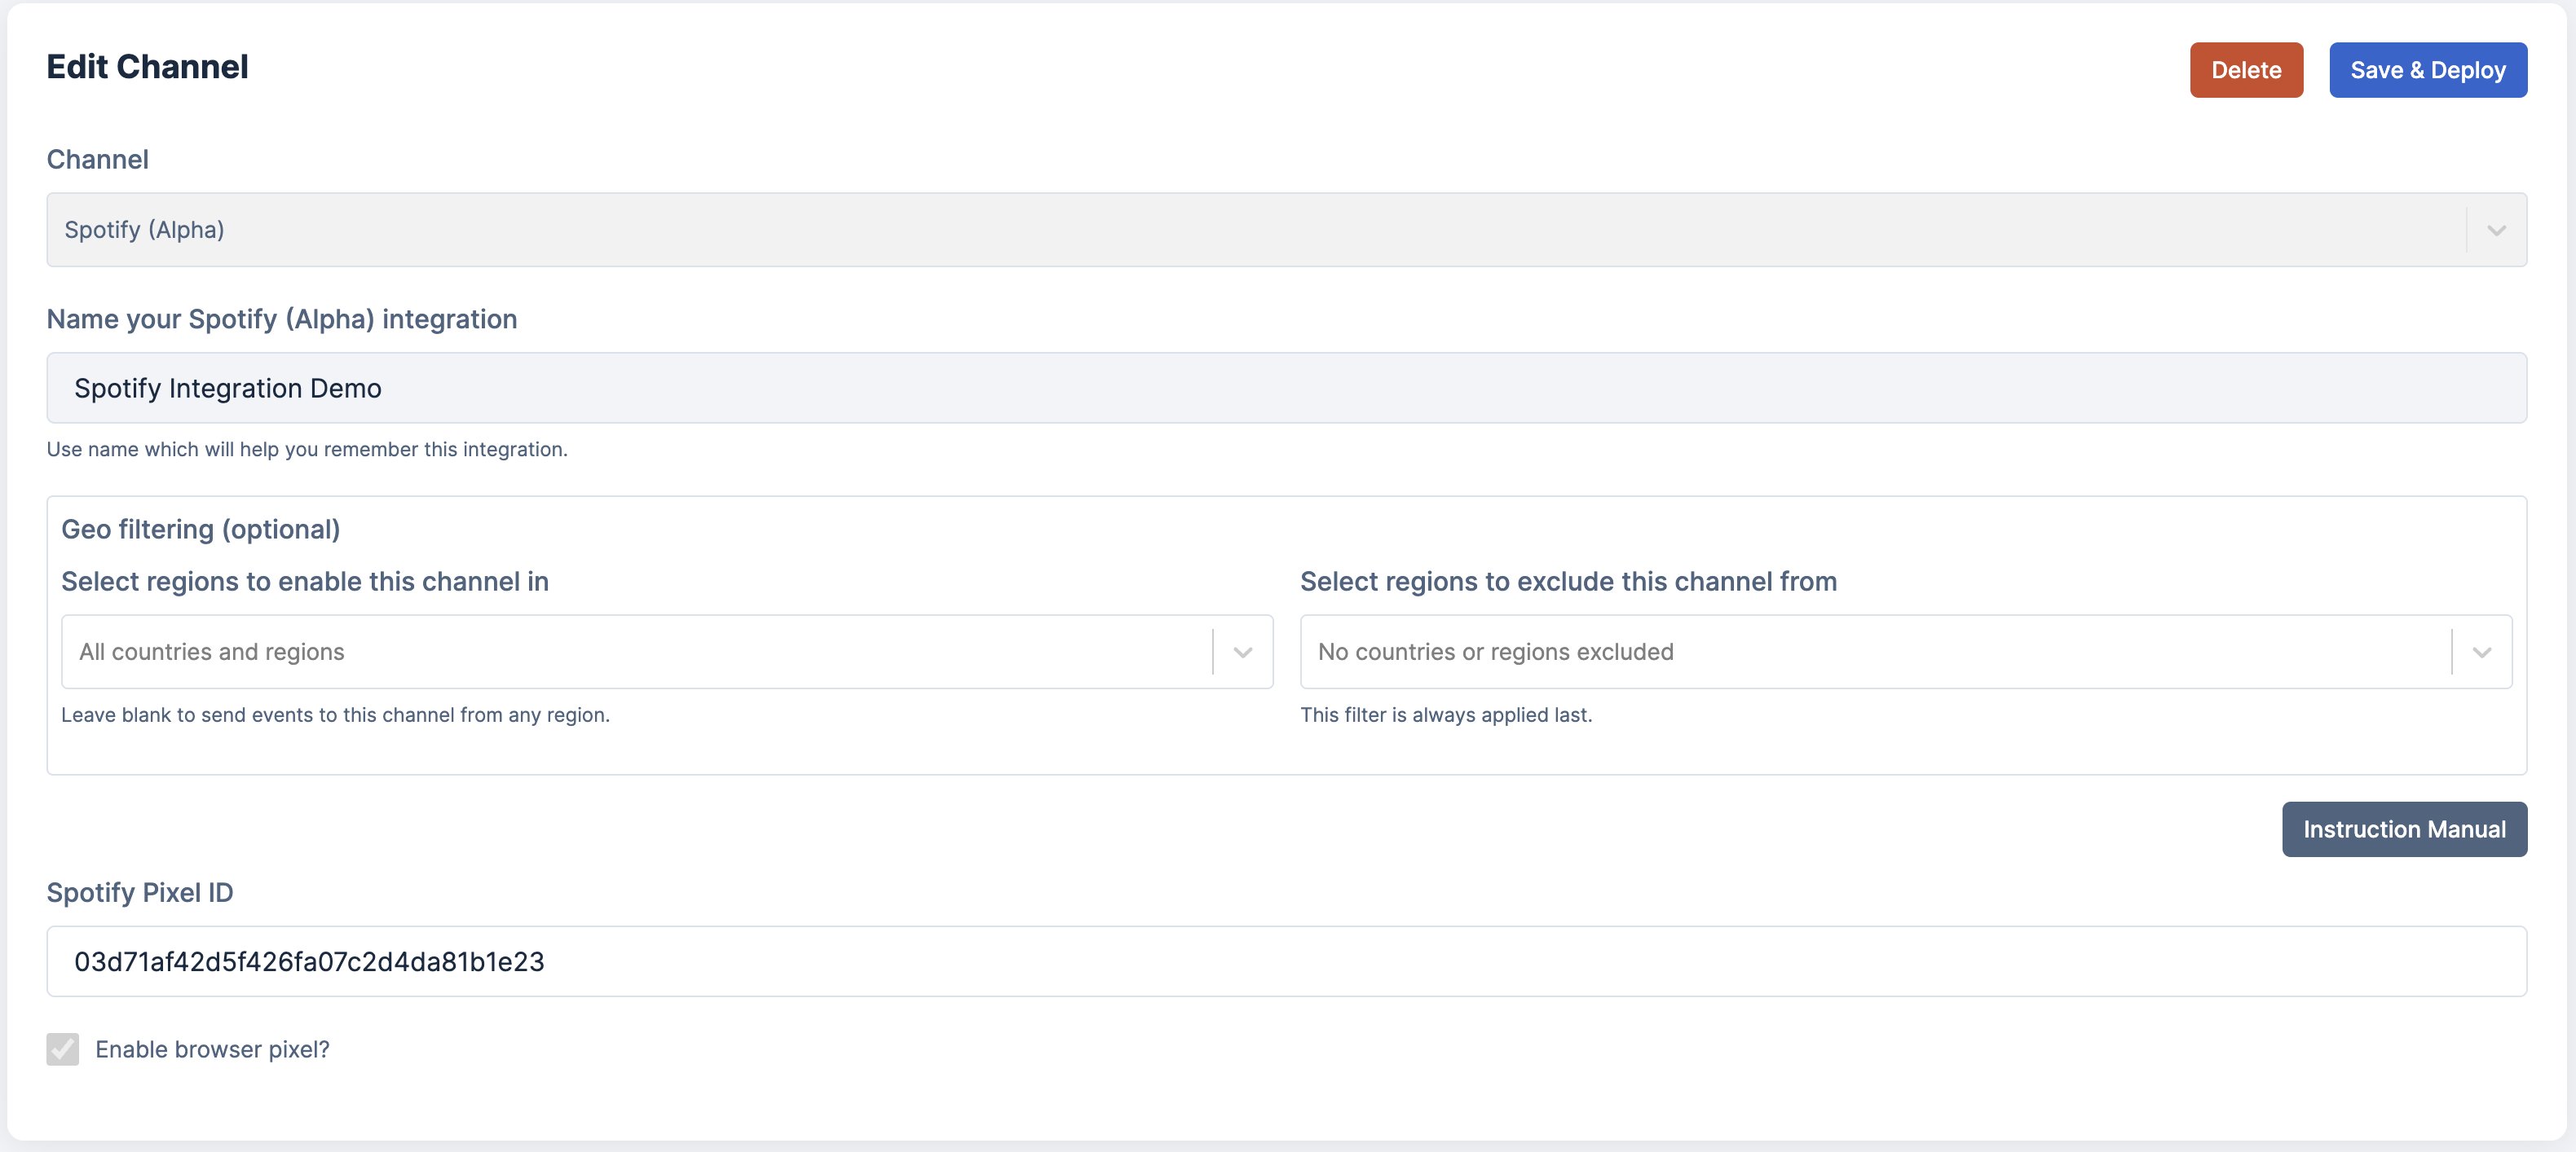This screenshot has width=2576, height=1152.
Task: Select No countries or regions excluded field
Action: (1870, 653)
